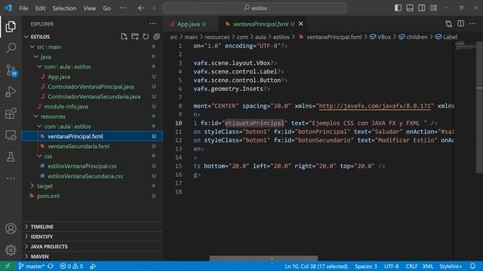Open editor more actions menu

(x=472, y=23)
